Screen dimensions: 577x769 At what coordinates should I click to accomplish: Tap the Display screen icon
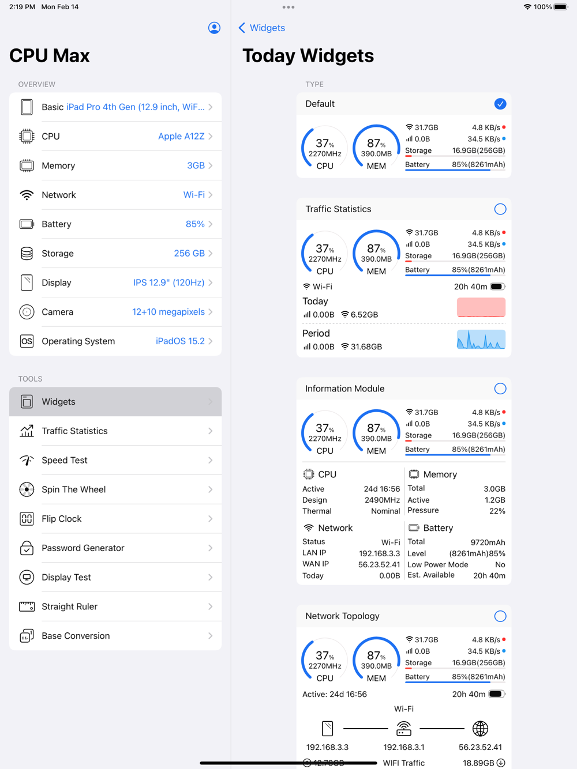[x=27, y=282]
